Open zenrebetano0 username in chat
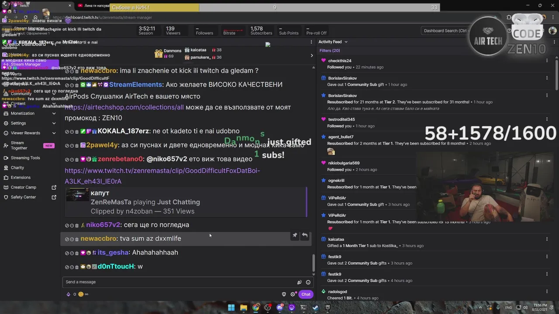The image size is (559, 314). click(121, 159)
